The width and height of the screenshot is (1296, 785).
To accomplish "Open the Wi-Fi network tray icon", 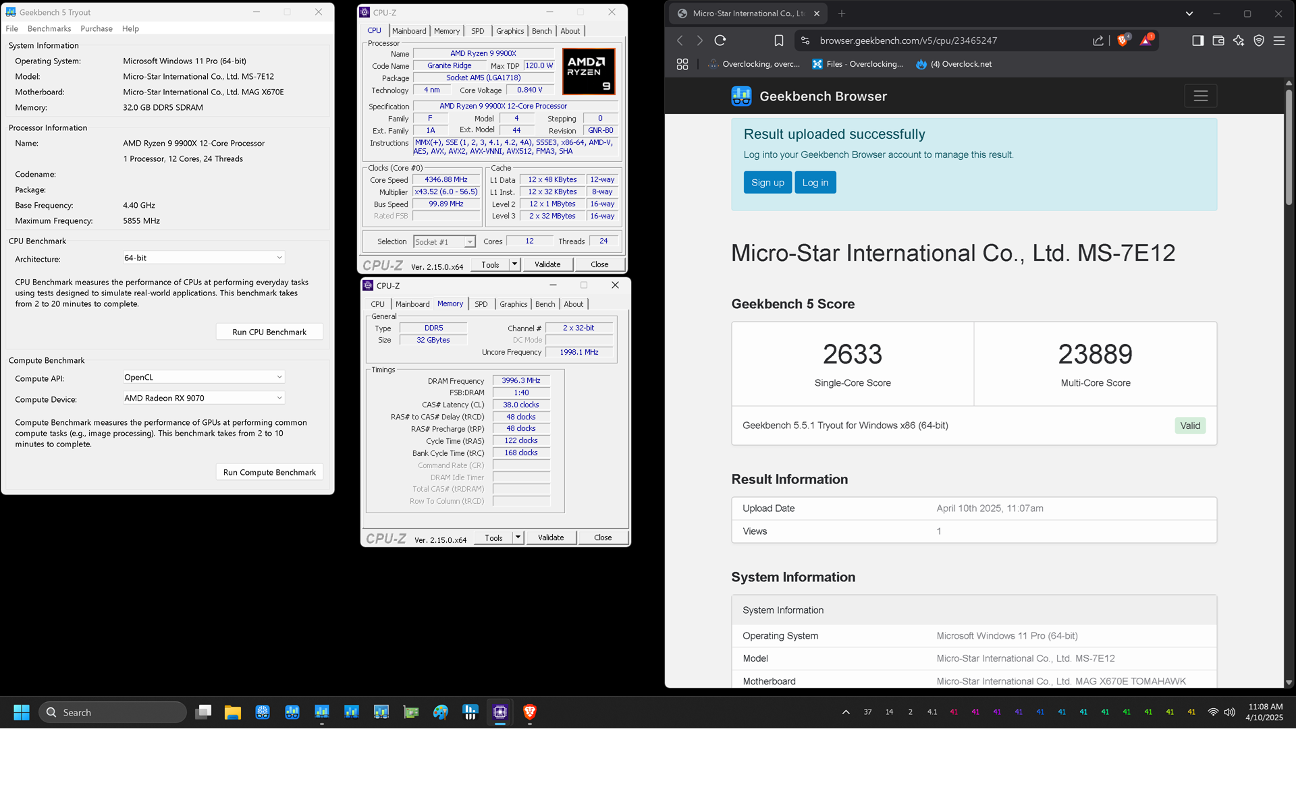I will coord(1213,712).
